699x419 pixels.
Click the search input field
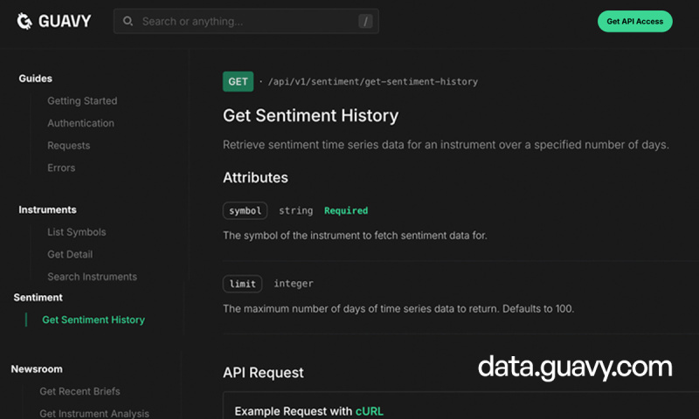point(245,21)
